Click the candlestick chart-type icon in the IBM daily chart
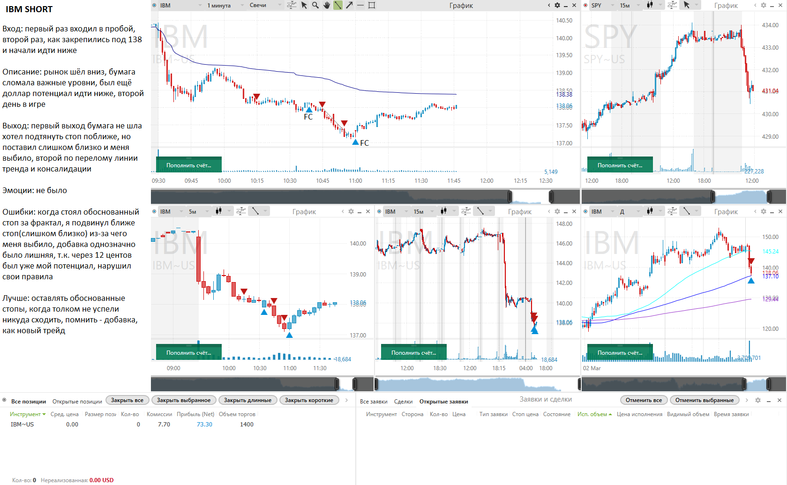The width and height of the screenshot is (787, 485). click(650, 211)
